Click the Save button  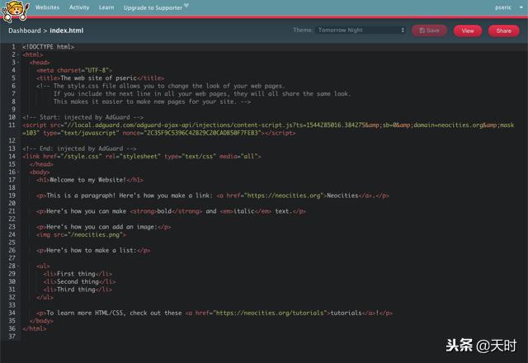429,31
